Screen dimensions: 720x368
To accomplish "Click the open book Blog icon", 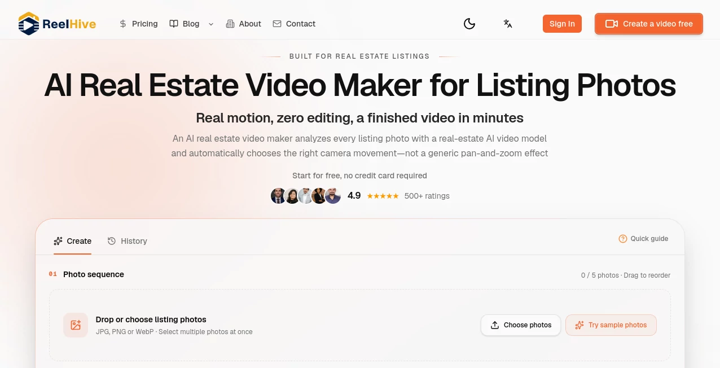I will [174, 24].
